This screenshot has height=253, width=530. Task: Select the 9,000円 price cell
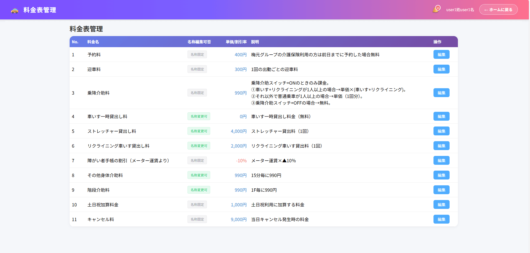point(239,219)
